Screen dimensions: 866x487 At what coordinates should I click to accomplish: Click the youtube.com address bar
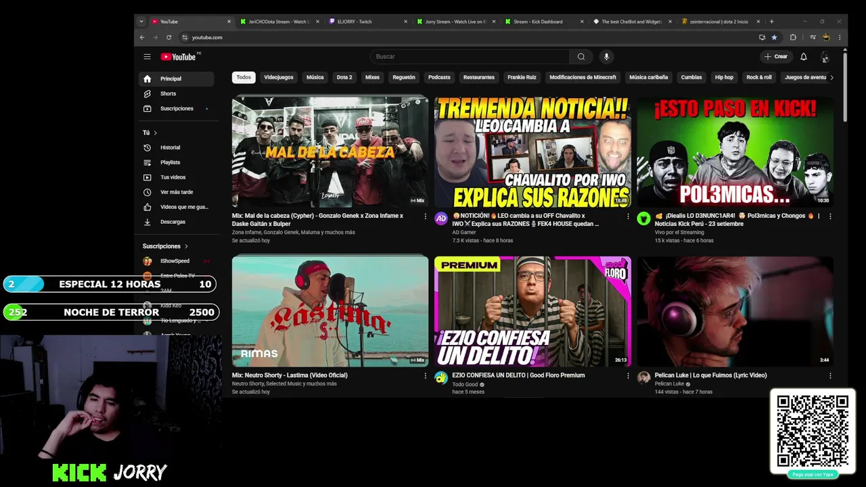point(467,37)
